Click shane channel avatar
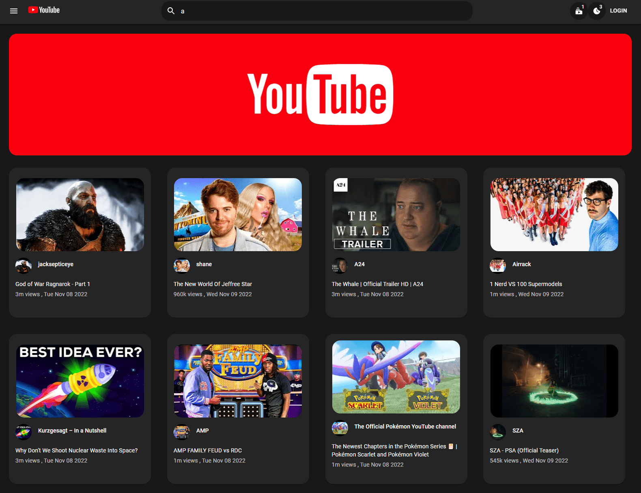The image size is (641, 493). click(x=182, y=266)
